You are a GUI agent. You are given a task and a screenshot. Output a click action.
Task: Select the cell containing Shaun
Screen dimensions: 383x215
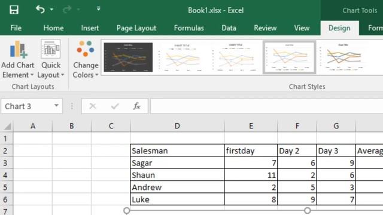pyautogui.click(x=177, y=175)
